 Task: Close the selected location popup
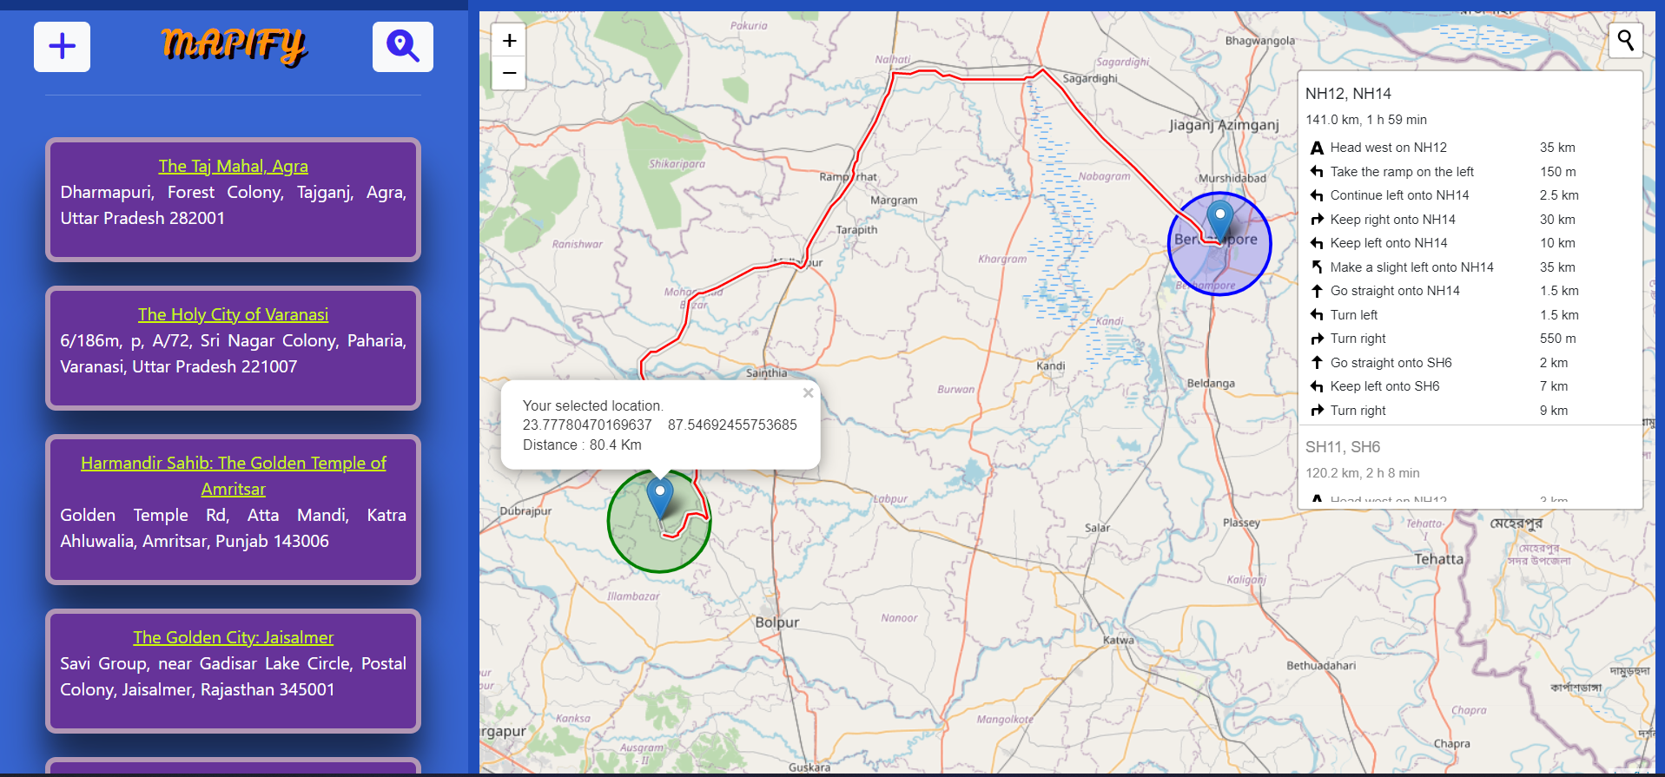click(808, 393)
